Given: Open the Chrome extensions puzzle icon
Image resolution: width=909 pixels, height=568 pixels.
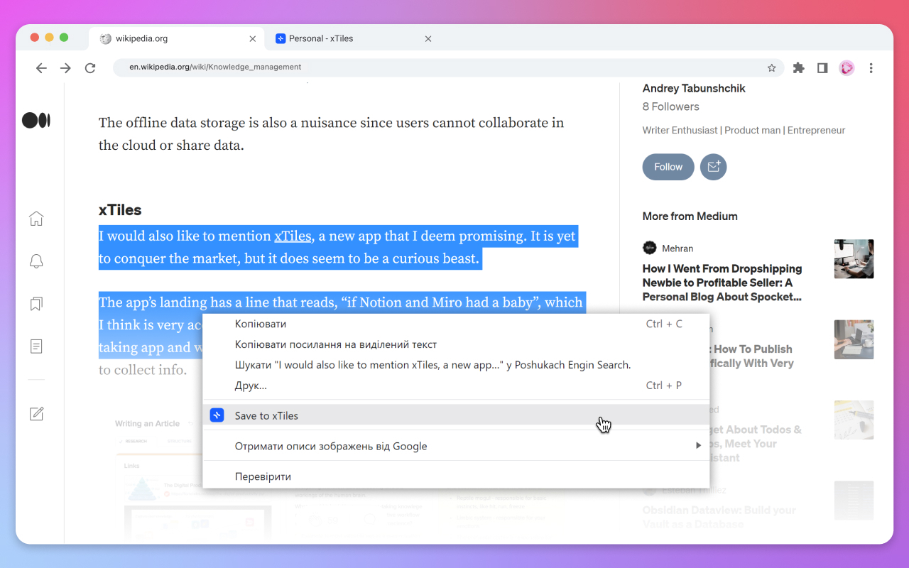Looking at the screenshot, I should [798, 67].
